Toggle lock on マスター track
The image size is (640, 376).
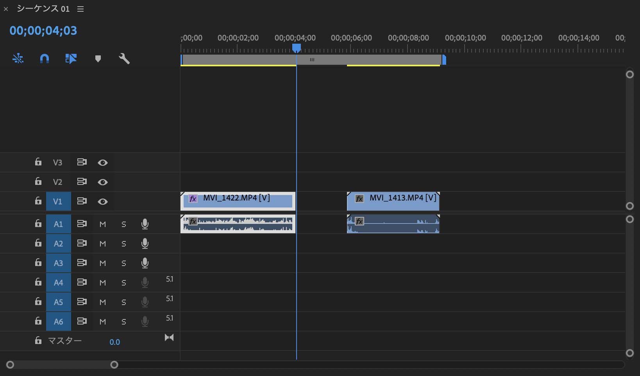coord(38,341)
